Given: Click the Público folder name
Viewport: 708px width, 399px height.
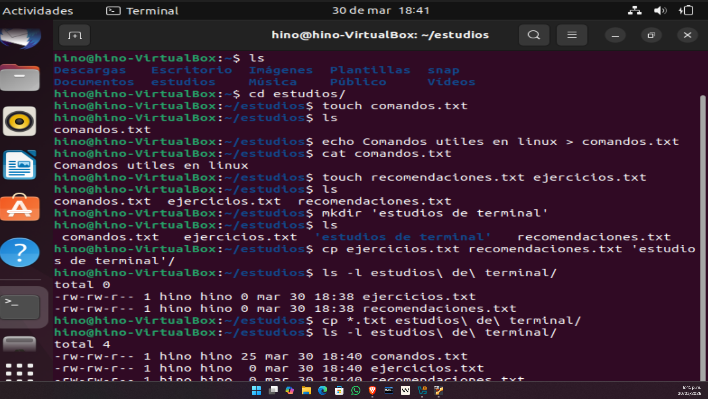Looking at the screenshot, I should coord(358,82).
